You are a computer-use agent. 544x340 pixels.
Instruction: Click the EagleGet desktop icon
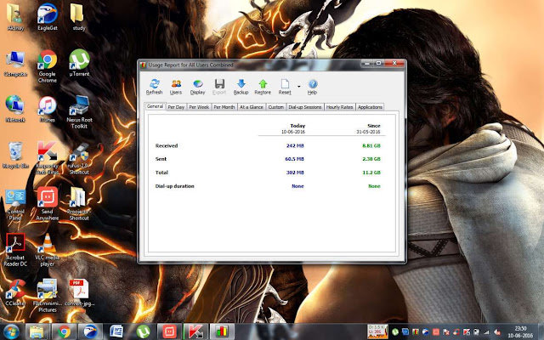point(48,17)
